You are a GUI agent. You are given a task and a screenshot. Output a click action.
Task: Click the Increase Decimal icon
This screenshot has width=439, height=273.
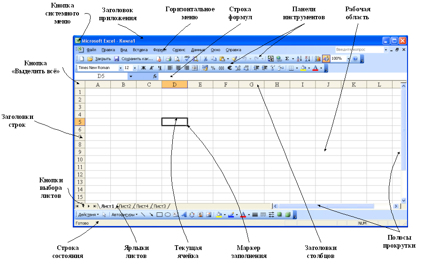tap(238, 68)
